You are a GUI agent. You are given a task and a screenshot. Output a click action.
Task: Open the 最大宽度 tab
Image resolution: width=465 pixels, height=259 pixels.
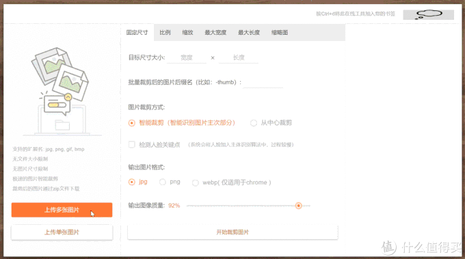215,33
